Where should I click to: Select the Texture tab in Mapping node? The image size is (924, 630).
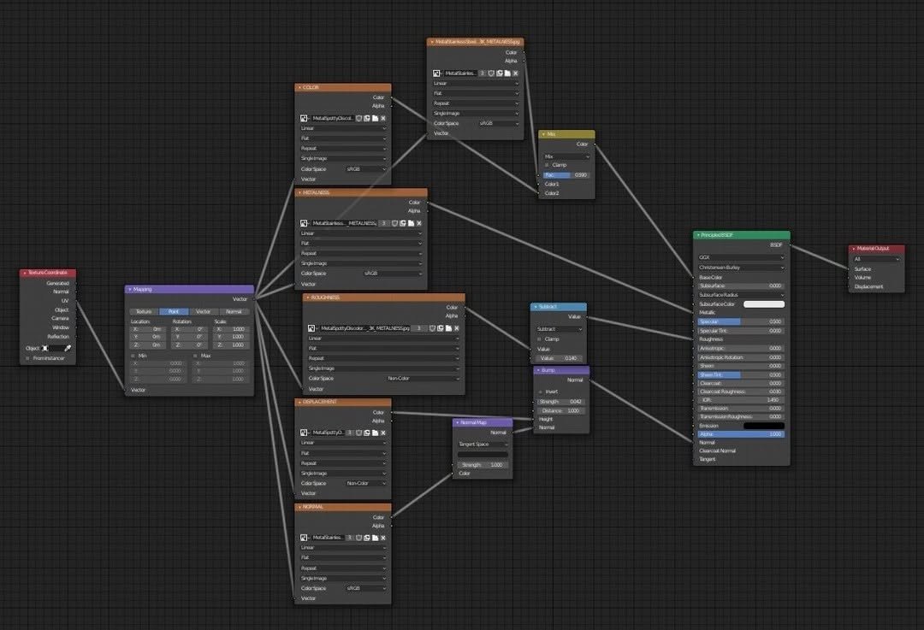click(144, 312)
